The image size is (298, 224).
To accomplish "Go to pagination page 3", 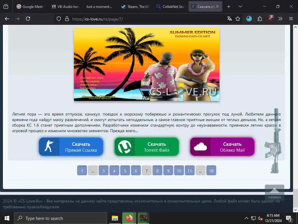I will pyautogui.click(x=104, y=170).
